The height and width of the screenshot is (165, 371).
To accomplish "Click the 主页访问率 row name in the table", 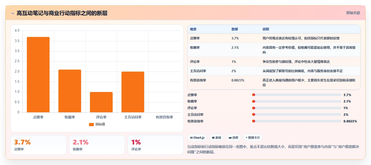I will 198,71.
